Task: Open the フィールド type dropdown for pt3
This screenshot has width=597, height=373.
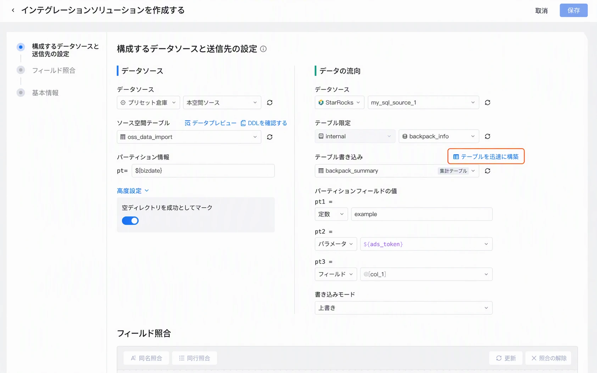Action: (x=336, y=274)
